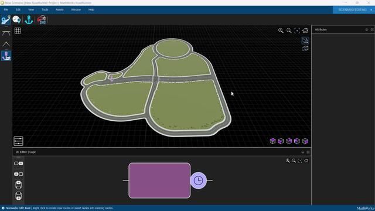Reset 3D viewport to home view
This screenshot has width=375, height=211.
pos(305,30)
